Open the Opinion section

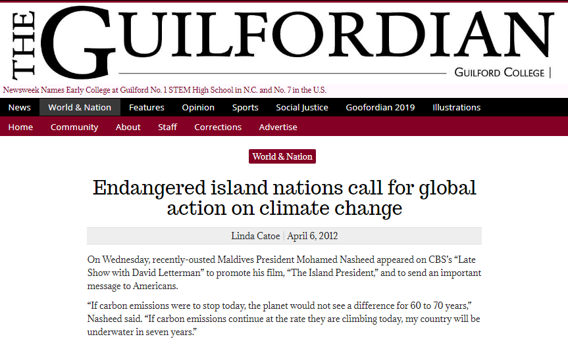pos(198,108)
